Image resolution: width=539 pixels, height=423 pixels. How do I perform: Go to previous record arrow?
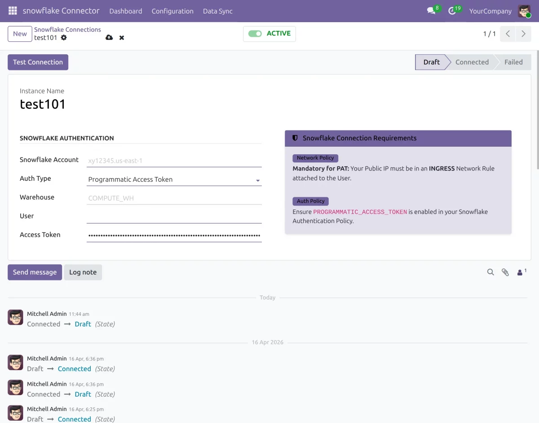pos(508,34)
